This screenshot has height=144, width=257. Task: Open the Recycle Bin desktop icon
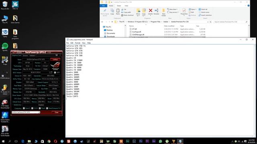(x=5, y=5)
